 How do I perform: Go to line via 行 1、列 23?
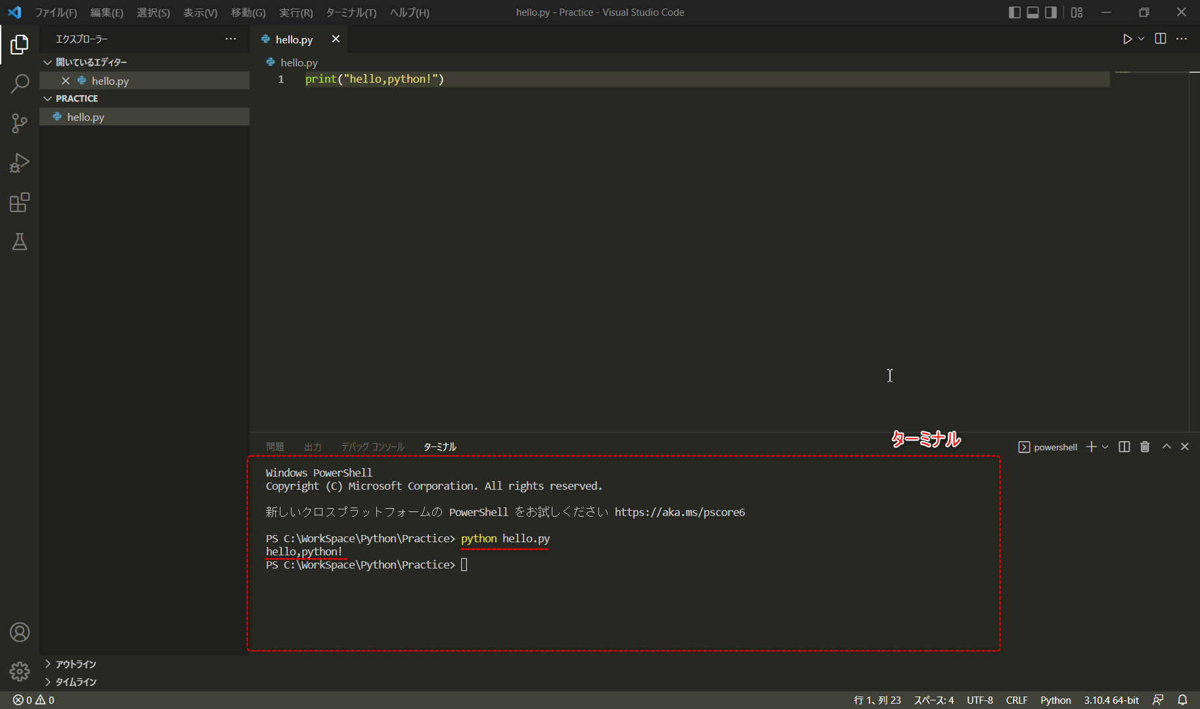point(878,700)
